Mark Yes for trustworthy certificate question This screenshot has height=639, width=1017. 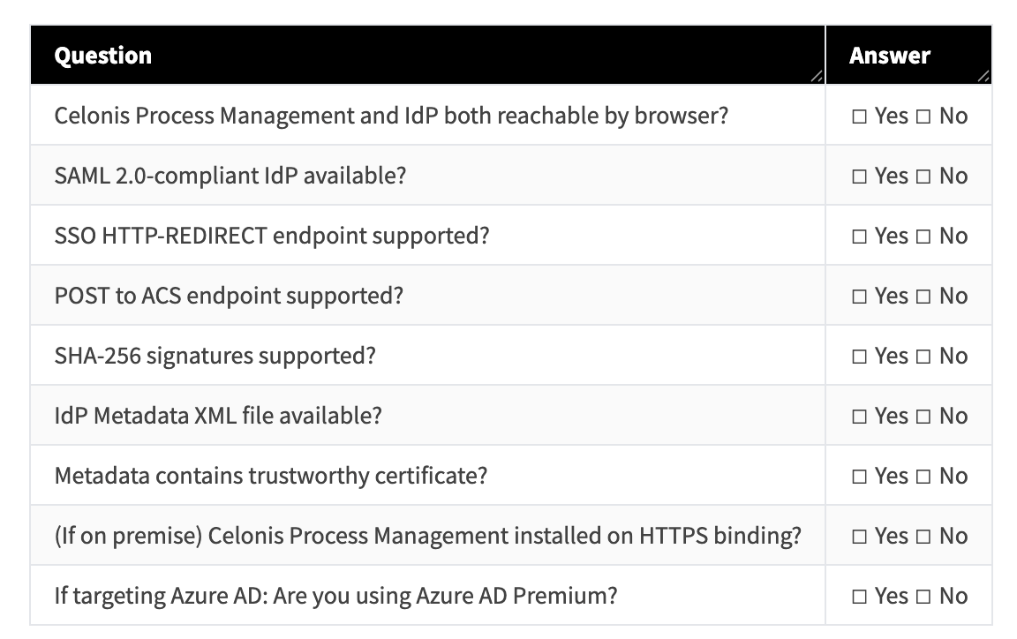(860, 477)
